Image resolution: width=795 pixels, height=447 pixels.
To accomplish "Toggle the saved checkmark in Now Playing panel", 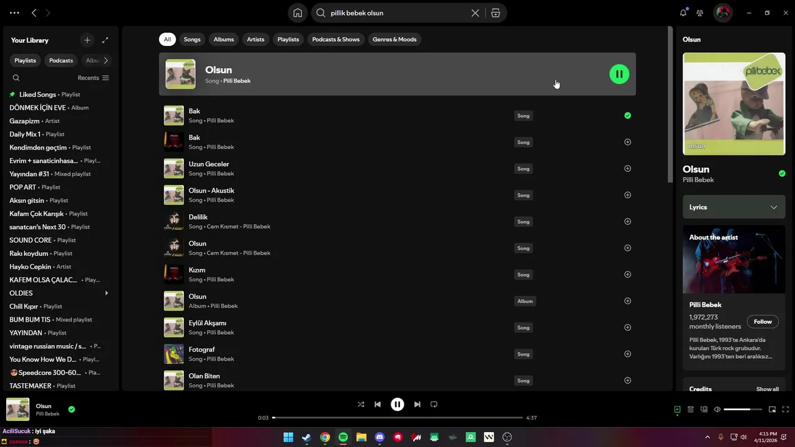I will tap(782, 173).
